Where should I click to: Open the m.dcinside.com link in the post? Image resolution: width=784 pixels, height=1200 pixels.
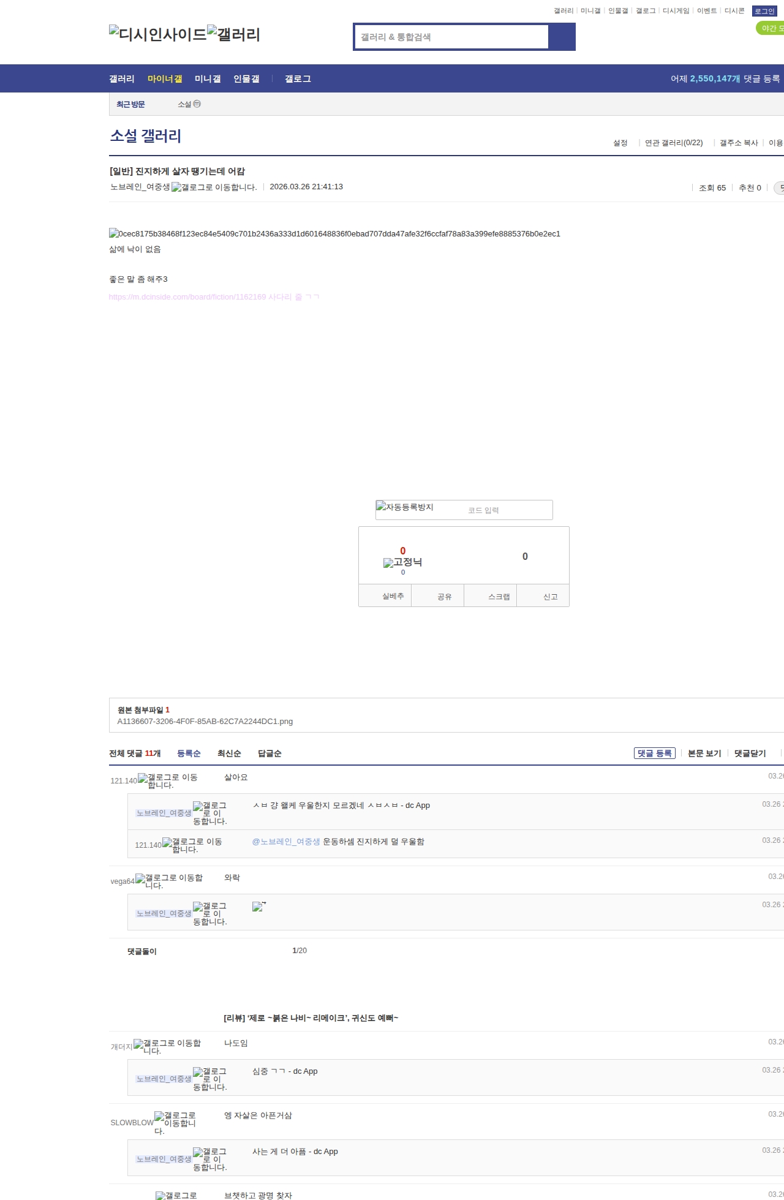(x=214, y=297)
